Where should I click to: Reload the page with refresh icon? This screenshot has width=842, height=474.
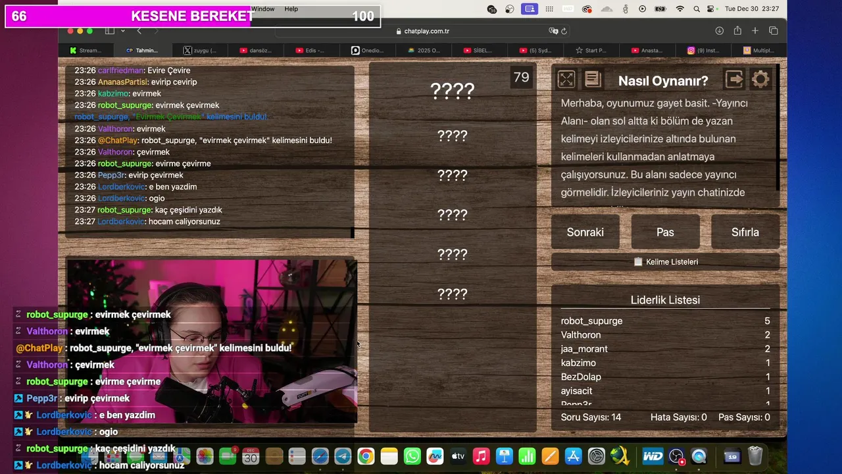[564, 31]
